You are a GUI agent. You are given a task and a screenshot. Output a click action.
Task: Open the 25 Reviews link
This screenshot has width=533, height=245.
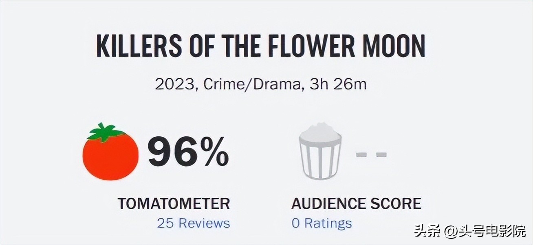click(194, 223)
